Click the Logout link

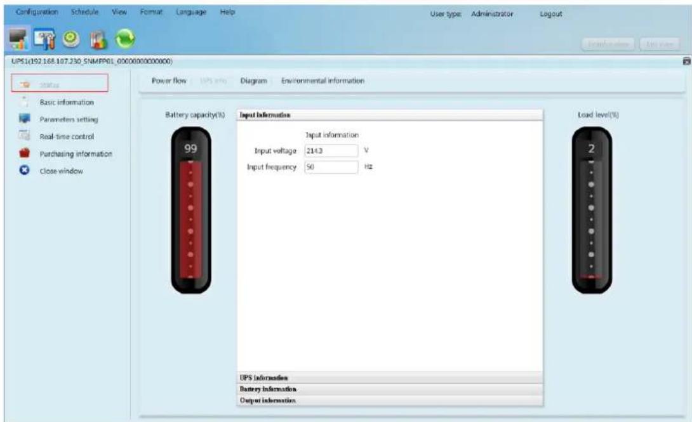point(551,14)
